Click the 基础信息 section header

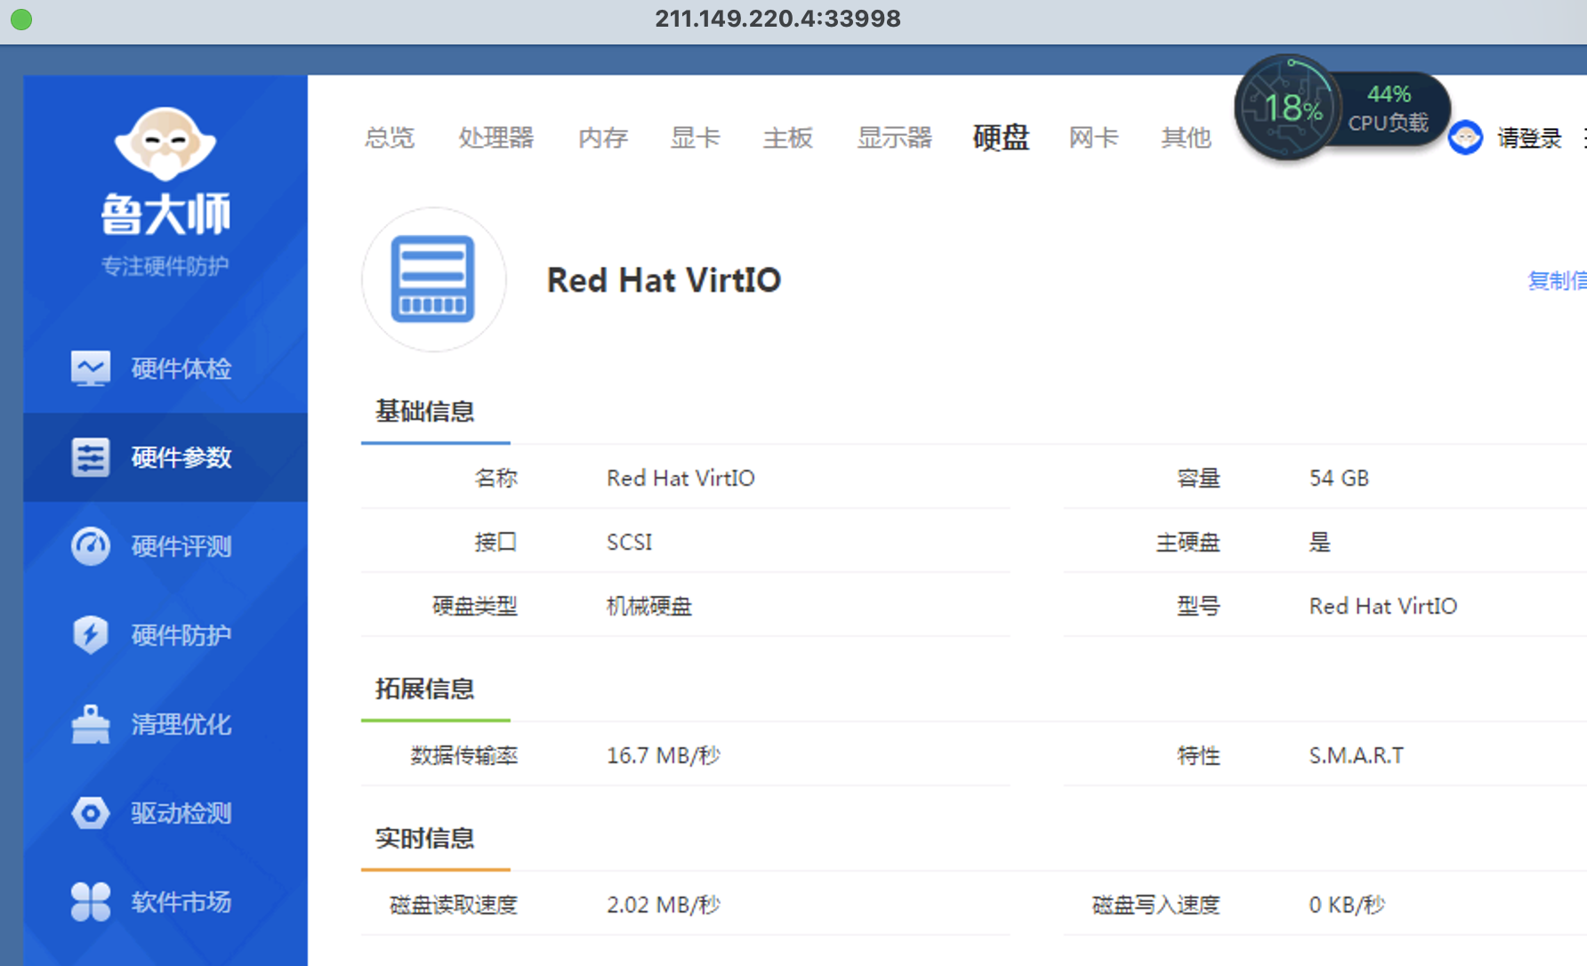click(425, 411)
